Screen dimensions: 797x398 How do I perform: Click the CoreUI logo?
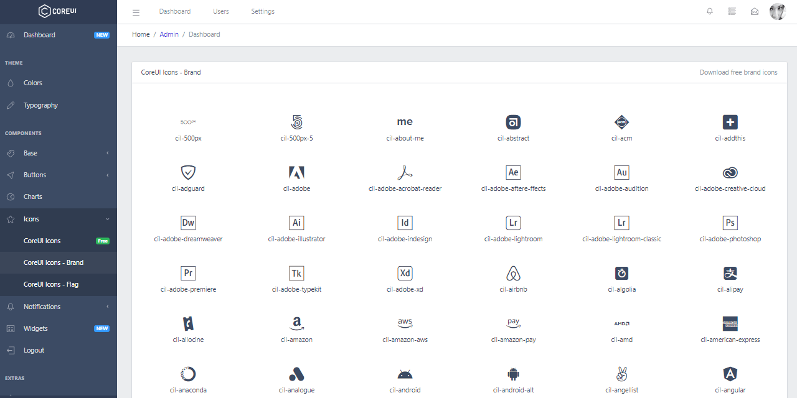[x=59, y=11]
